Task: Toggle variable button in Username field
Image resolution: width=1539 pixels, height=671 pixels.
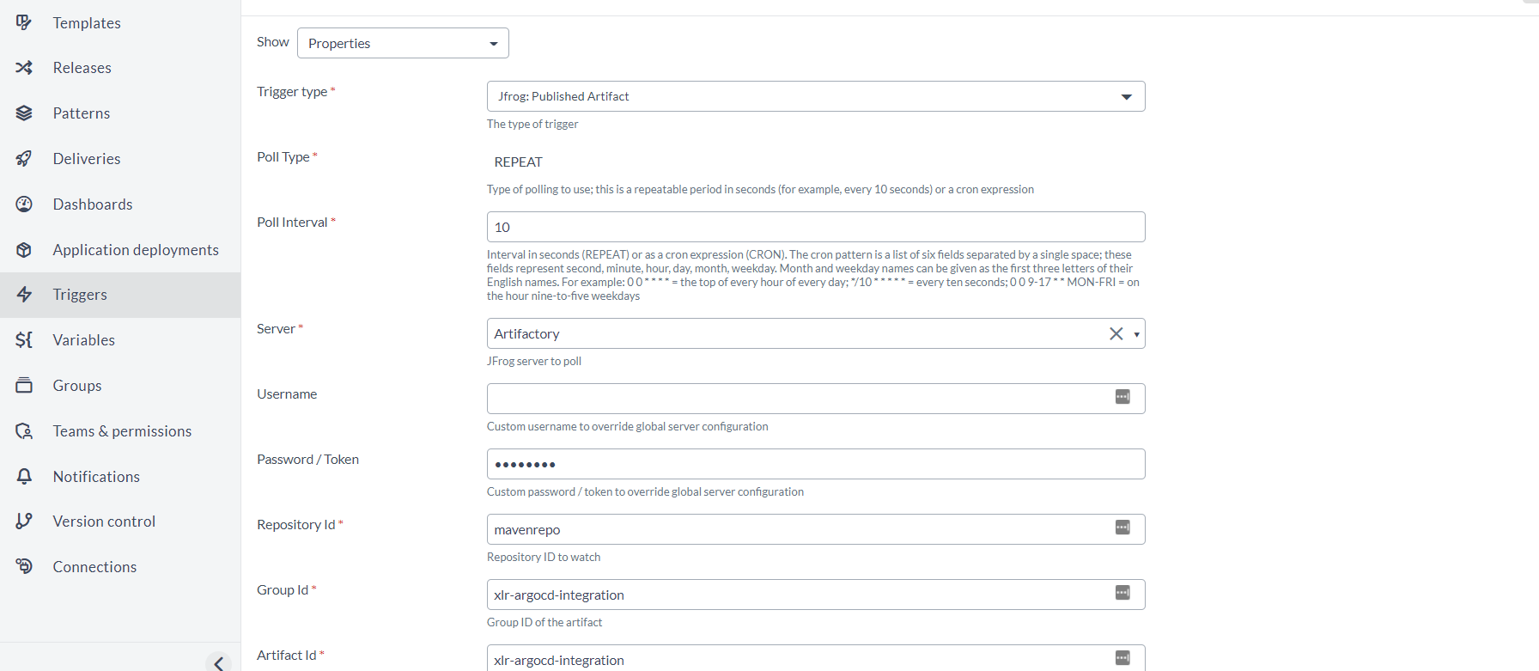Action: point(1122,397)
